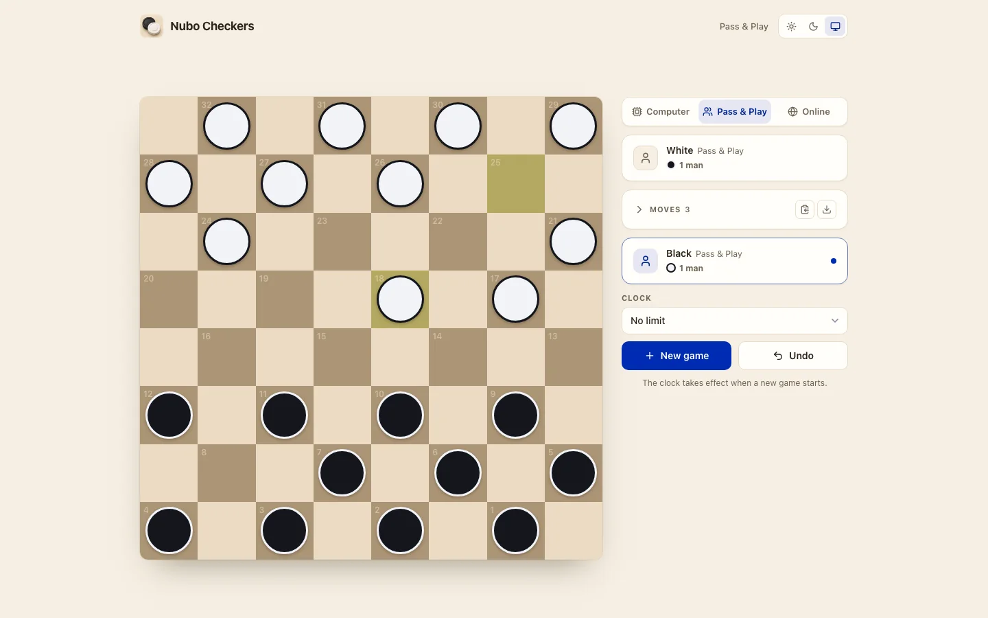Select the black piece on square 12
Image resolution: width=988 pixels, height=618 pixels.
click(169, 415)
